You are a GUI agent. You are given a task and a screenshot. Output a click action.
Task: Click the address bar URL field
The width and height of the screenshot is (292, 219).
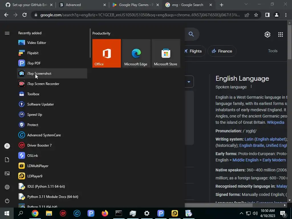pyautogui.click(x=140, y=15)
